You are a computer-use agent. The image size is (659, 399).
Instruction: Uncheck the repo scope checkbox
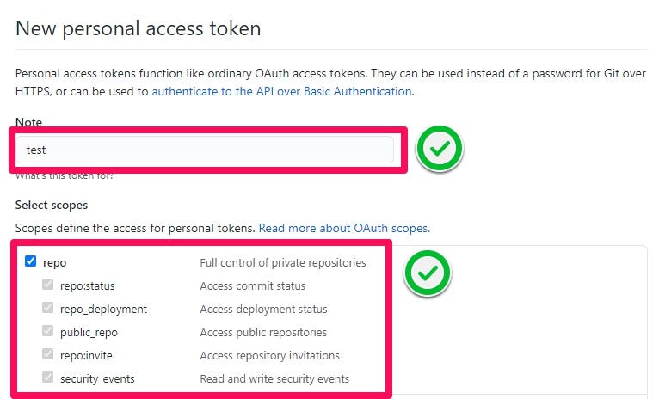click(30, 261)
